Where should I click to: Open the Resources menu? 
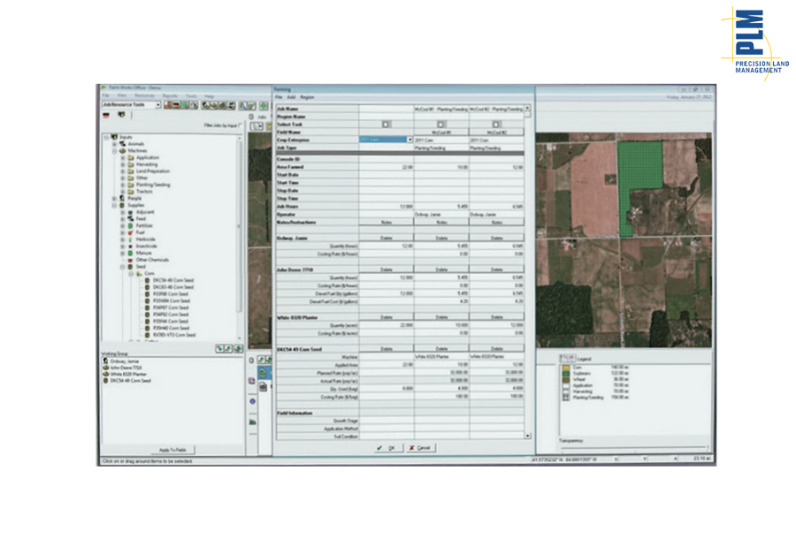pos(144,95)
